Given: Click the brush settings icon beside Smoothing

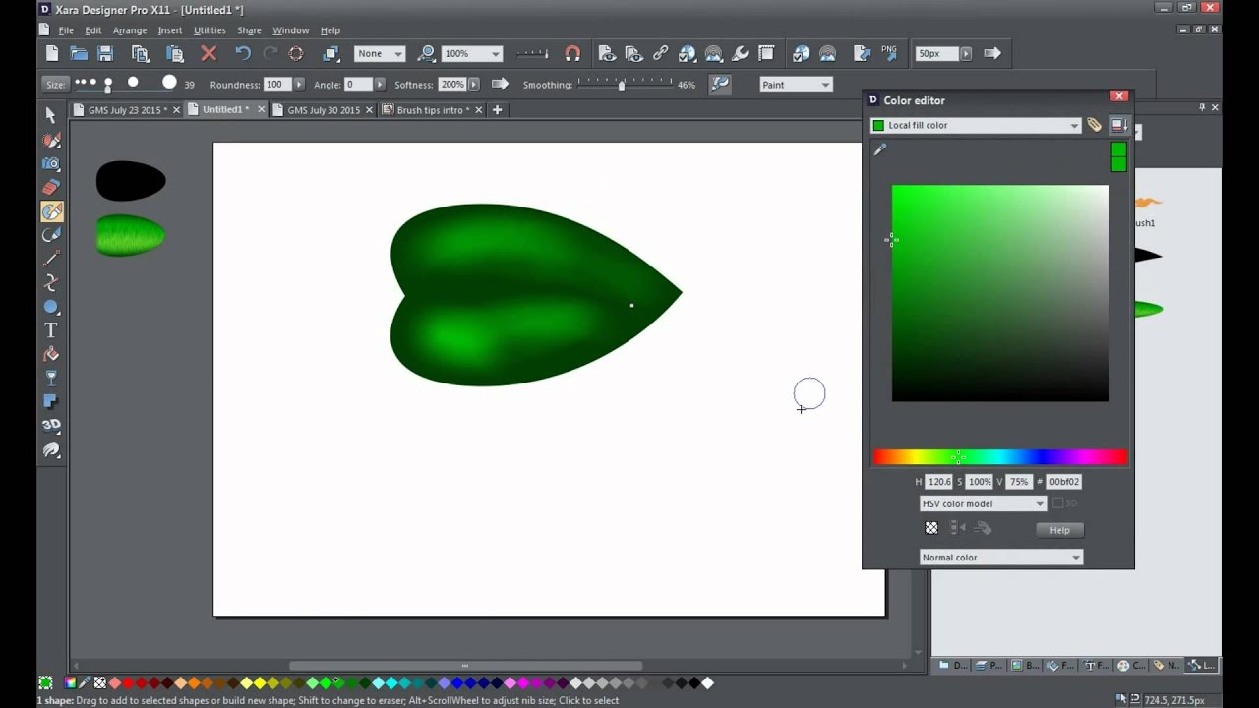Looking at the screenshot, I should [720, 85].
